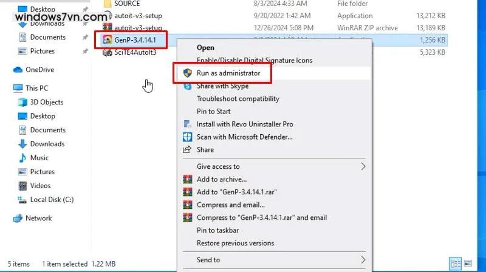Select the SOURCE folder in file list

(x=126, y=4)
